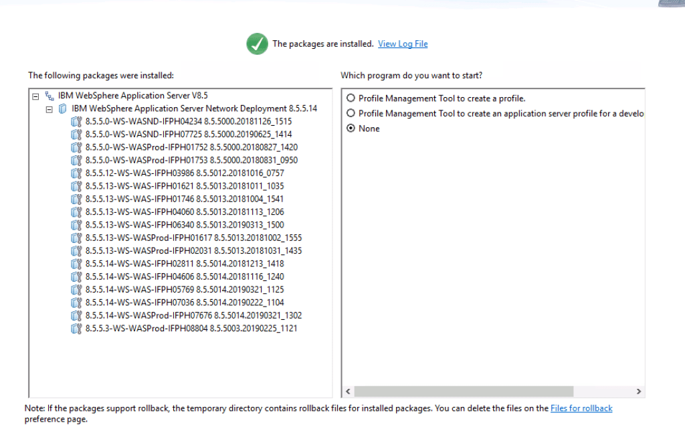Click the fix icon beside IFPH08804

click(76, 329)
